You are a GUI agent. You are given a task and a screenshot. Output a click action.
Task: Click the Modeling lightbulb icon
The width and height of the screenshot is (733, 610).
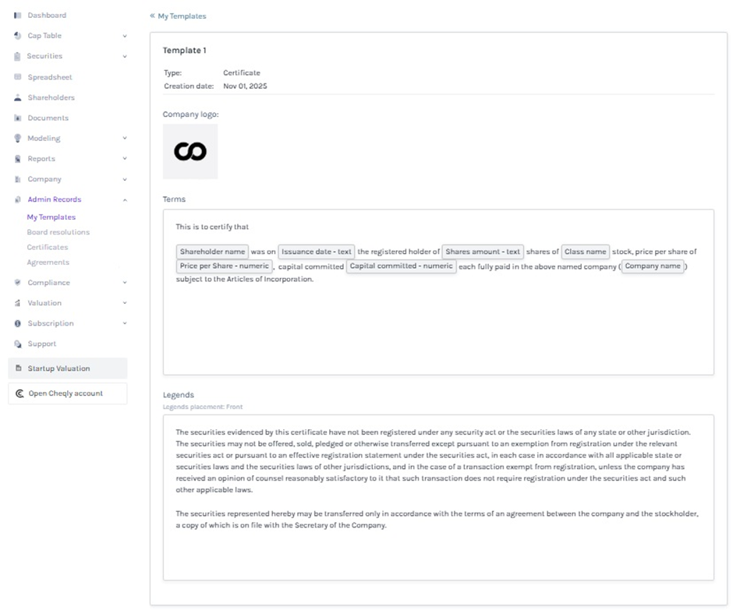point(17,139)
